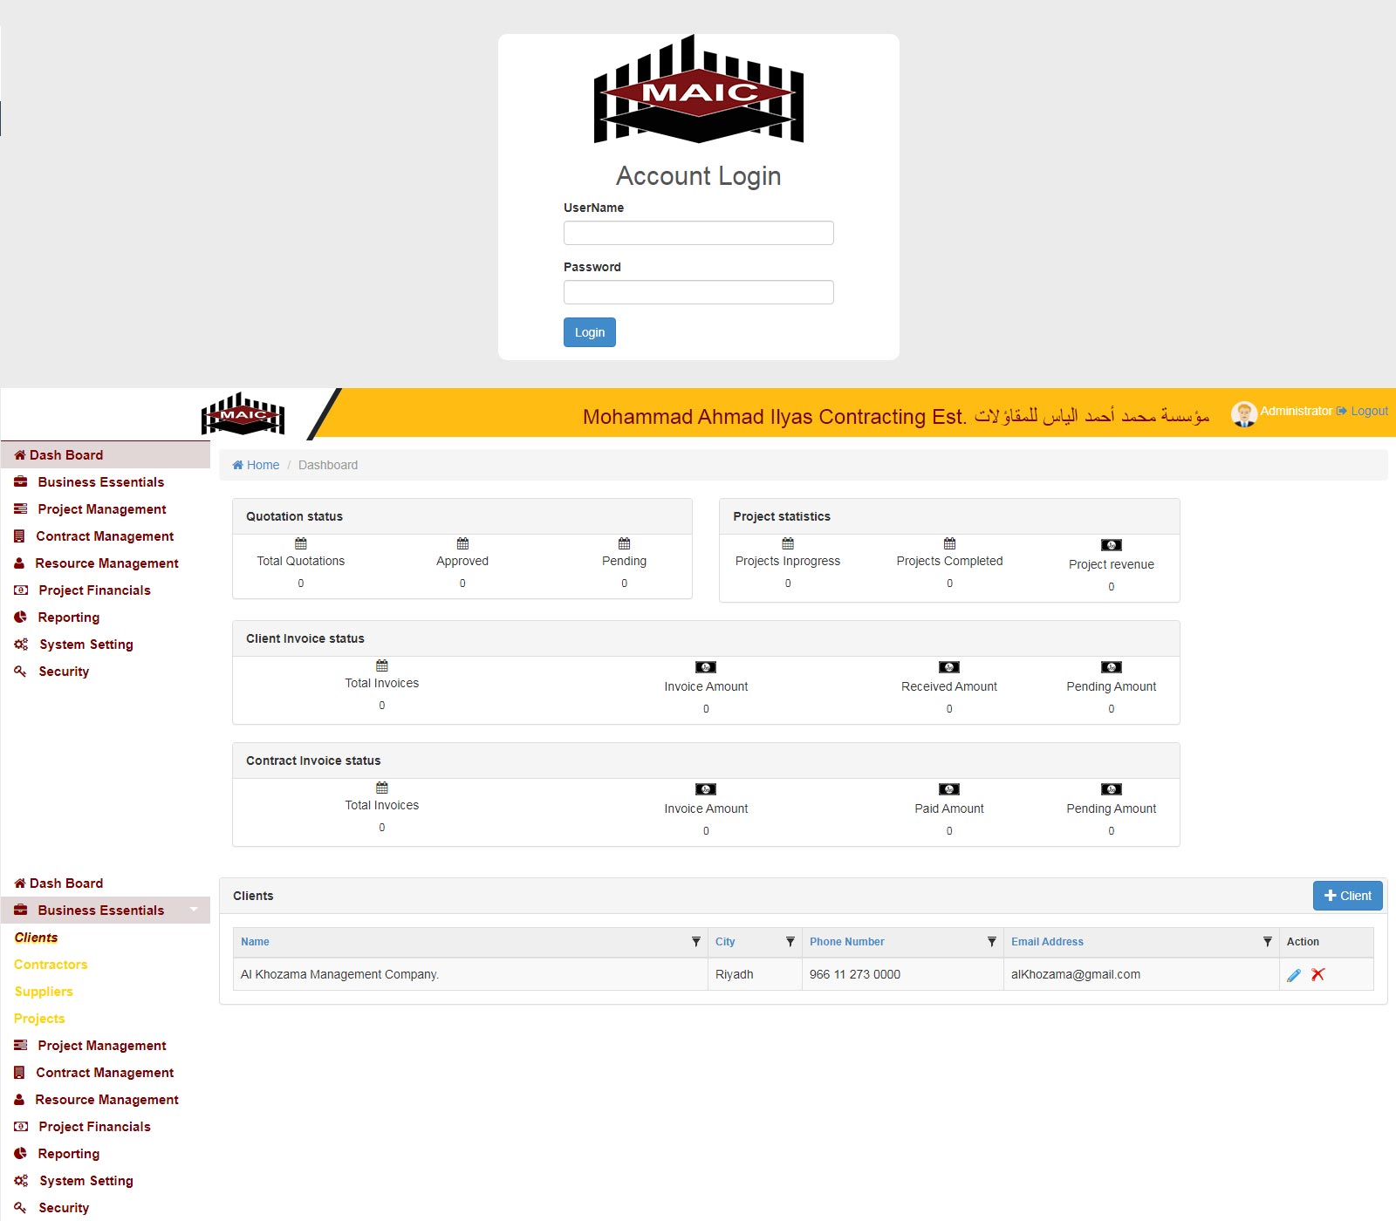Click the calendar icon above Pending quotations

coord(625,543)
